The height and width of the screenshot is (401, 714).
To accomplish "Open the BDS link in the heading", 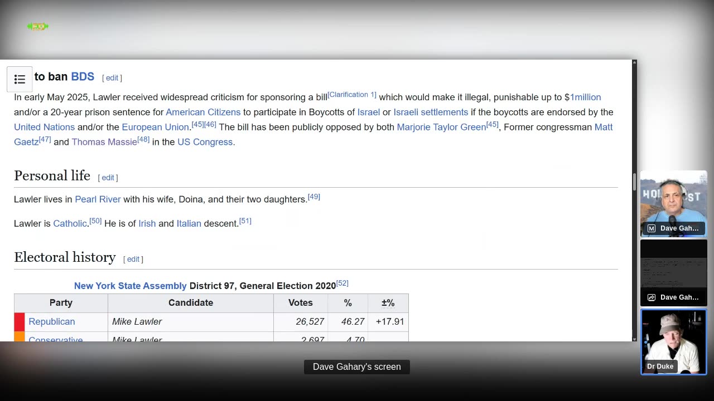I will click(83, 77).
